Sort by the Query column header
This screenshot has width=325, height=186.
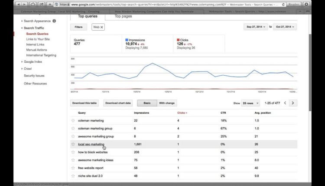(x=81, y=113)
